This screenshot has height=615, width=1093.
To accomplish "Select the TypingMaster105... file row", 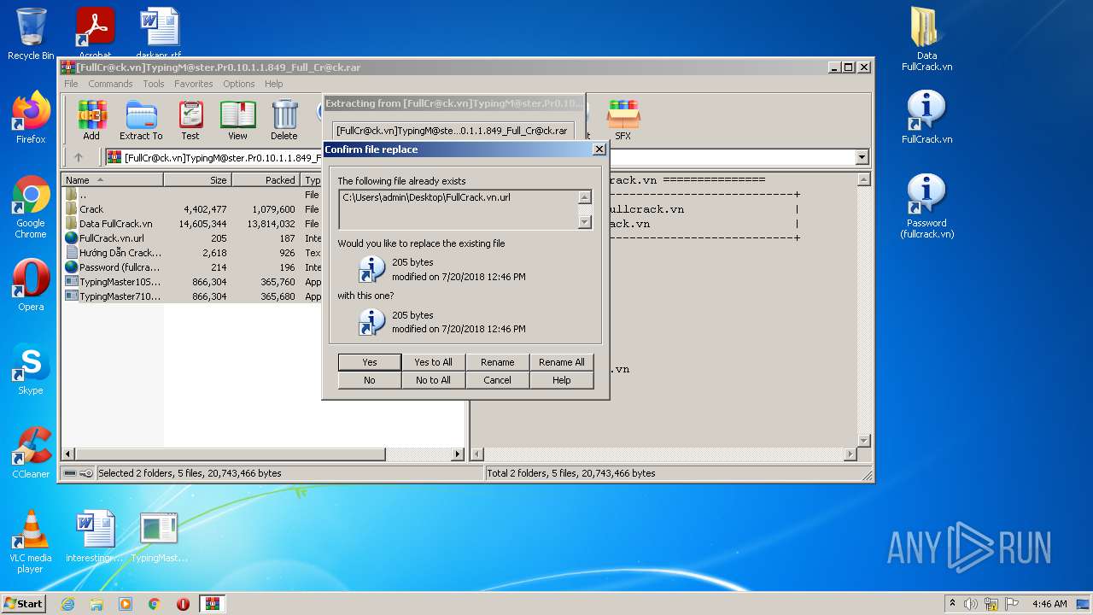I will point(192,282).
